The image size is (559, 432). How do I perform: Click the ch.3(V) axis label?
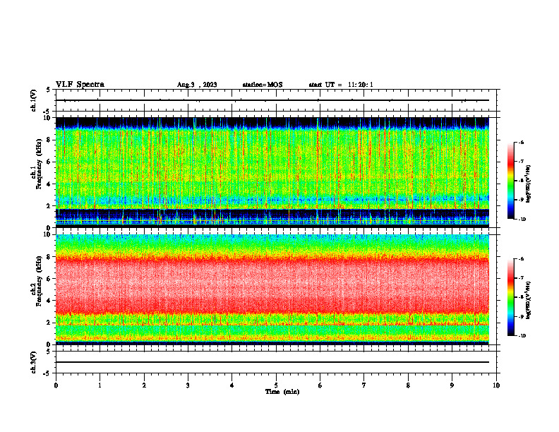(34, 362)
